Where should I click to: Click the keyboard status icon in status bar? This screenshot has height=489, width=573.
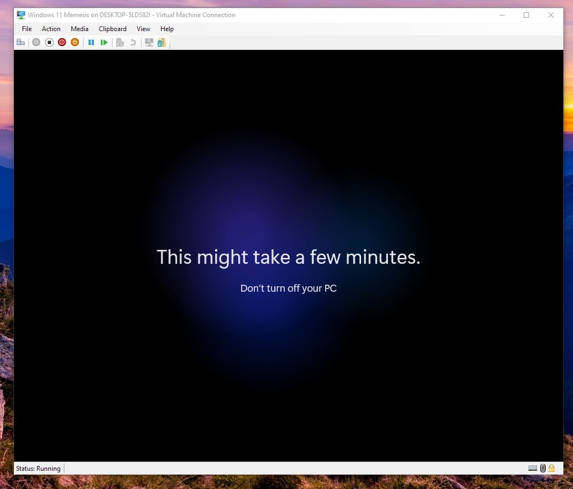pyautogui.click(x=533, y=468)
